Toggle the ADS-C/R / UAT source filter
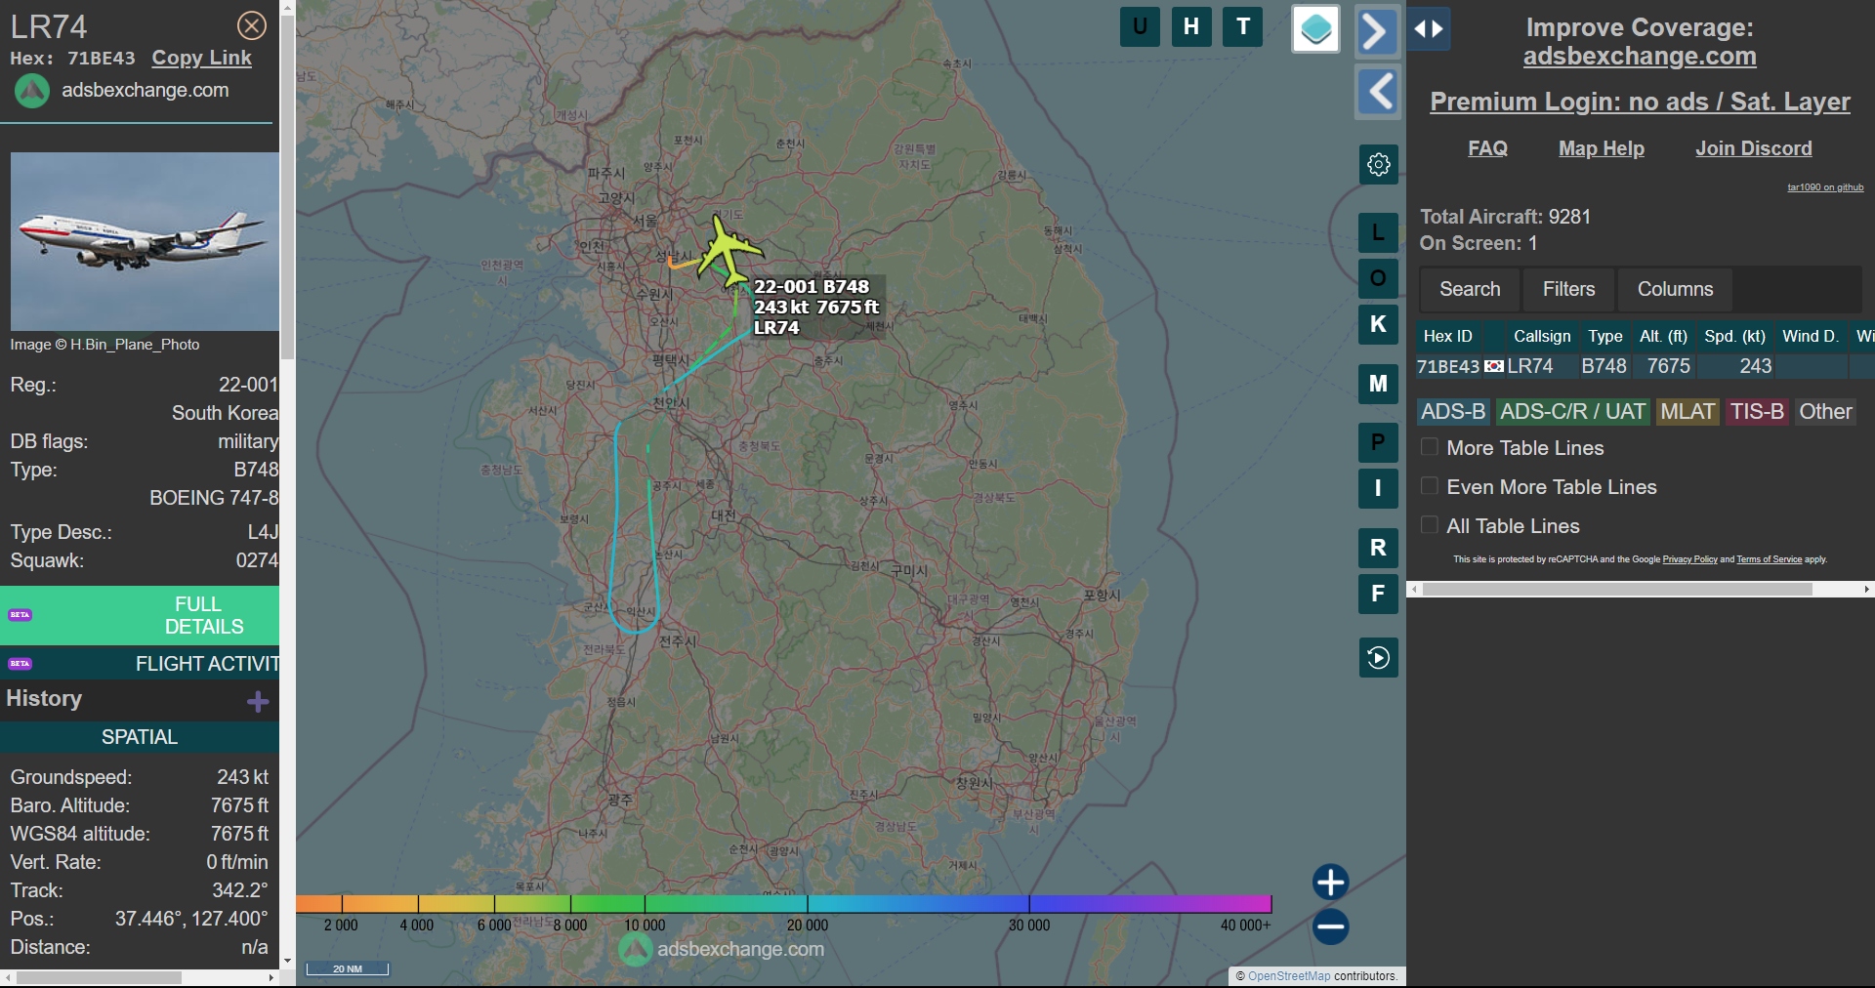This screenshot has width=1875, height=988. coord(1572,411)
